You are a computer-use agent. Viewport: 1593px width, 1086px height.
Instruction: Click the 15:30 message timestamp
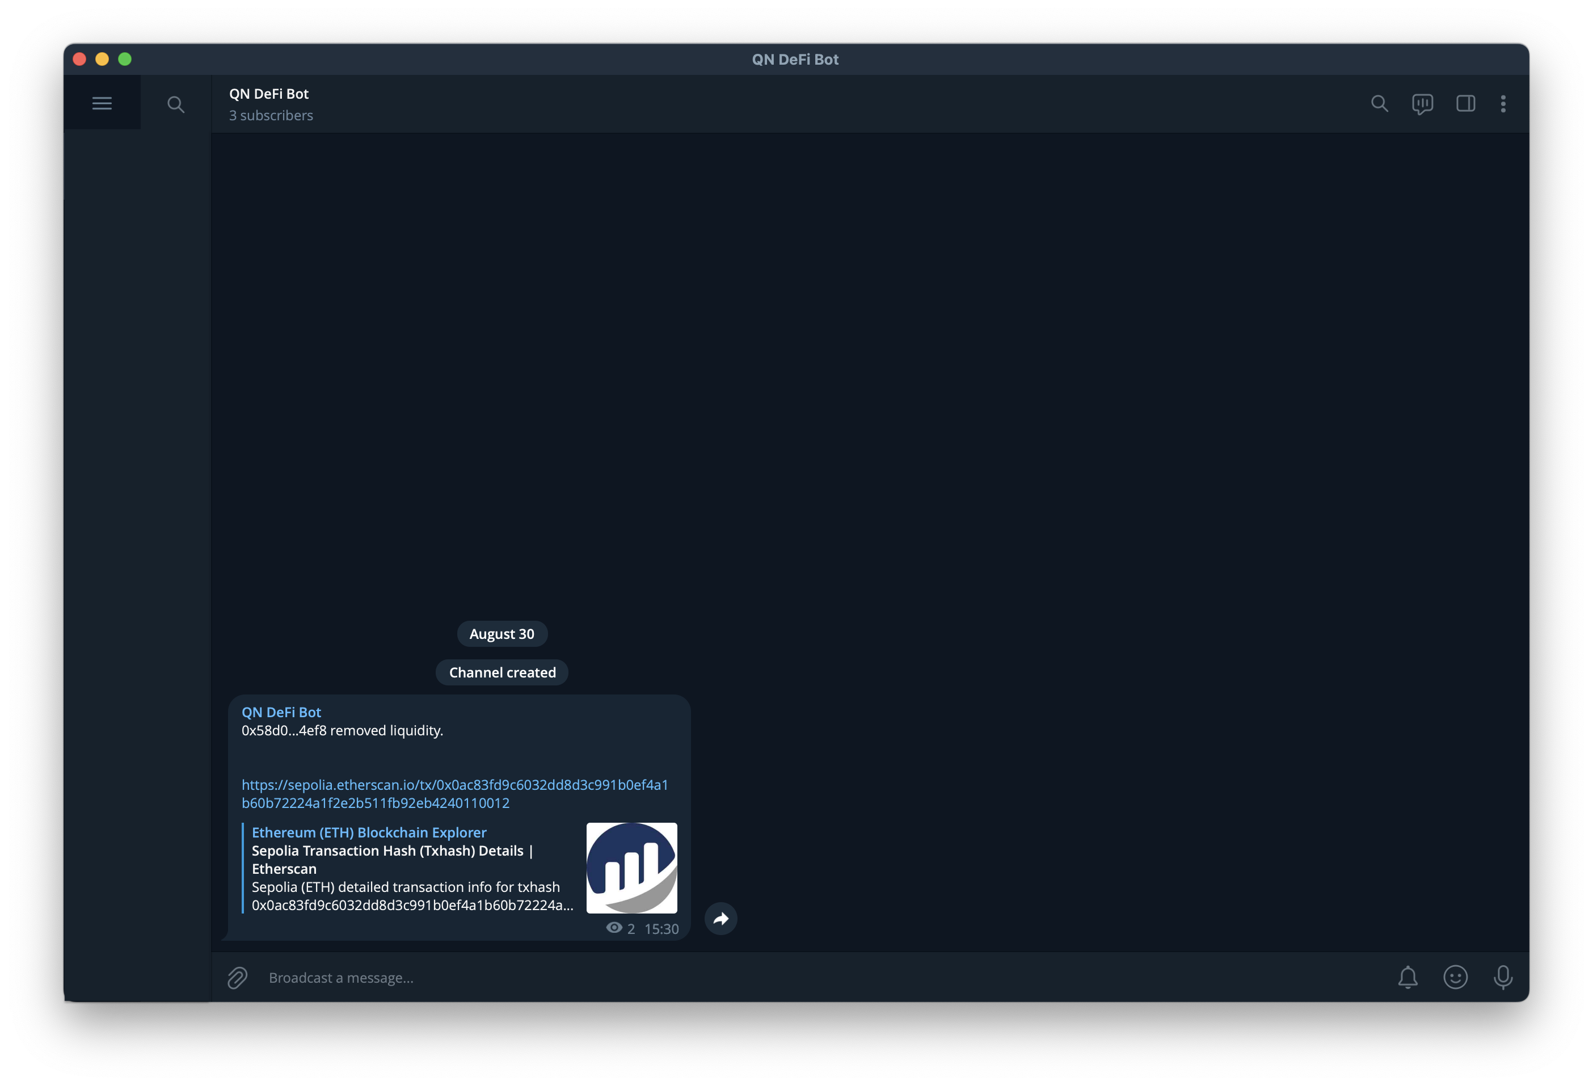click(661, 929)
